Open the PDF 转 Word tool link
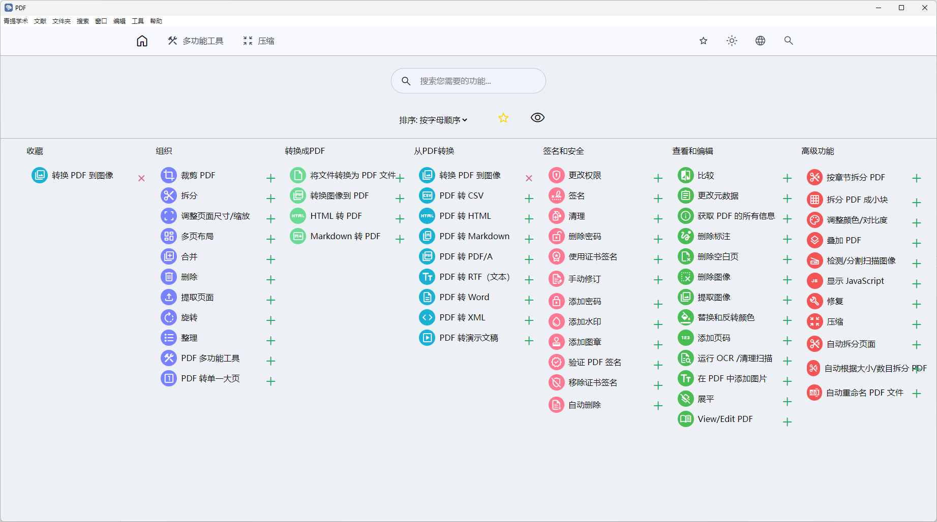This screenshot has height=522, width=937. pos(464,297)
